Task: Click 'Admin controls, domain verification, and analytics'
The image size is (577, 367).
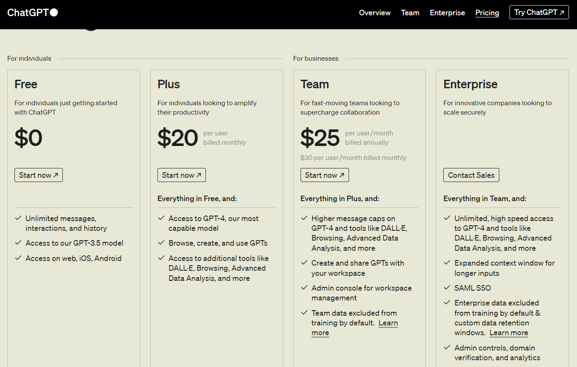Action: (x=497, y=353)
